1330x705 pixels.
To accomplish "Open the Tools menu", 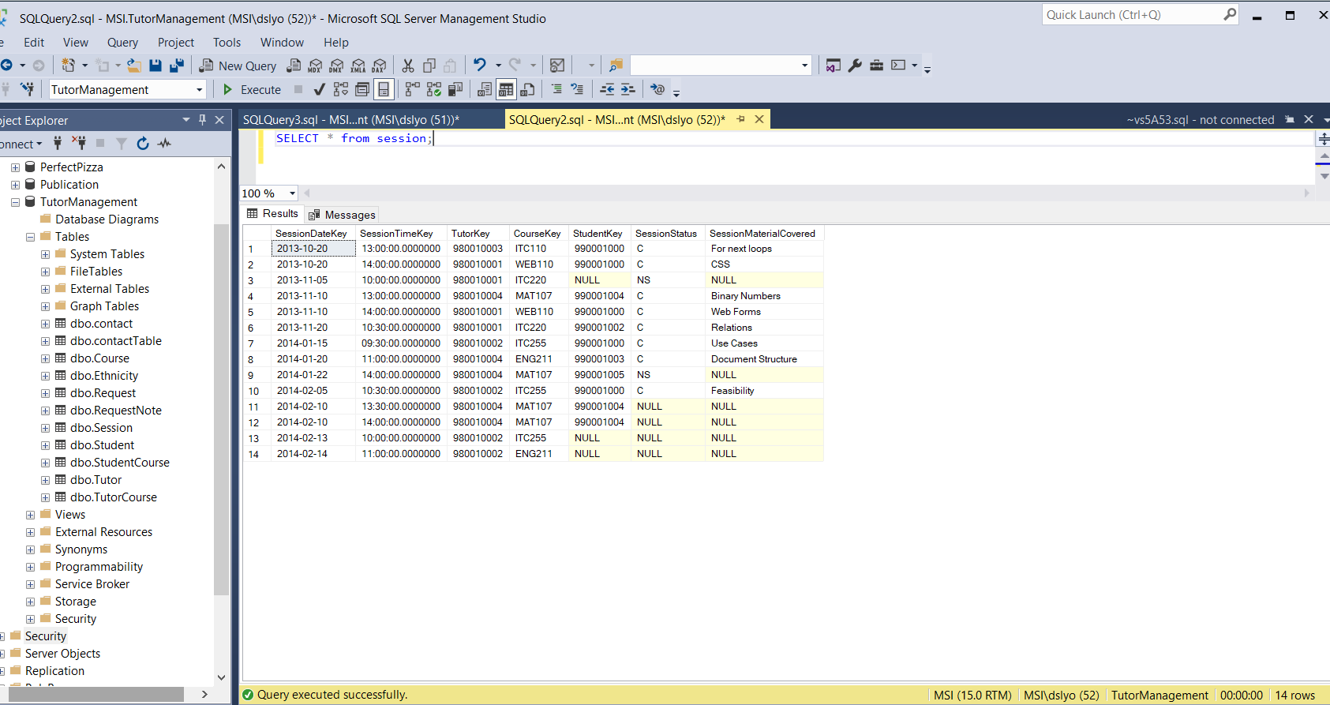I will 227,43.
